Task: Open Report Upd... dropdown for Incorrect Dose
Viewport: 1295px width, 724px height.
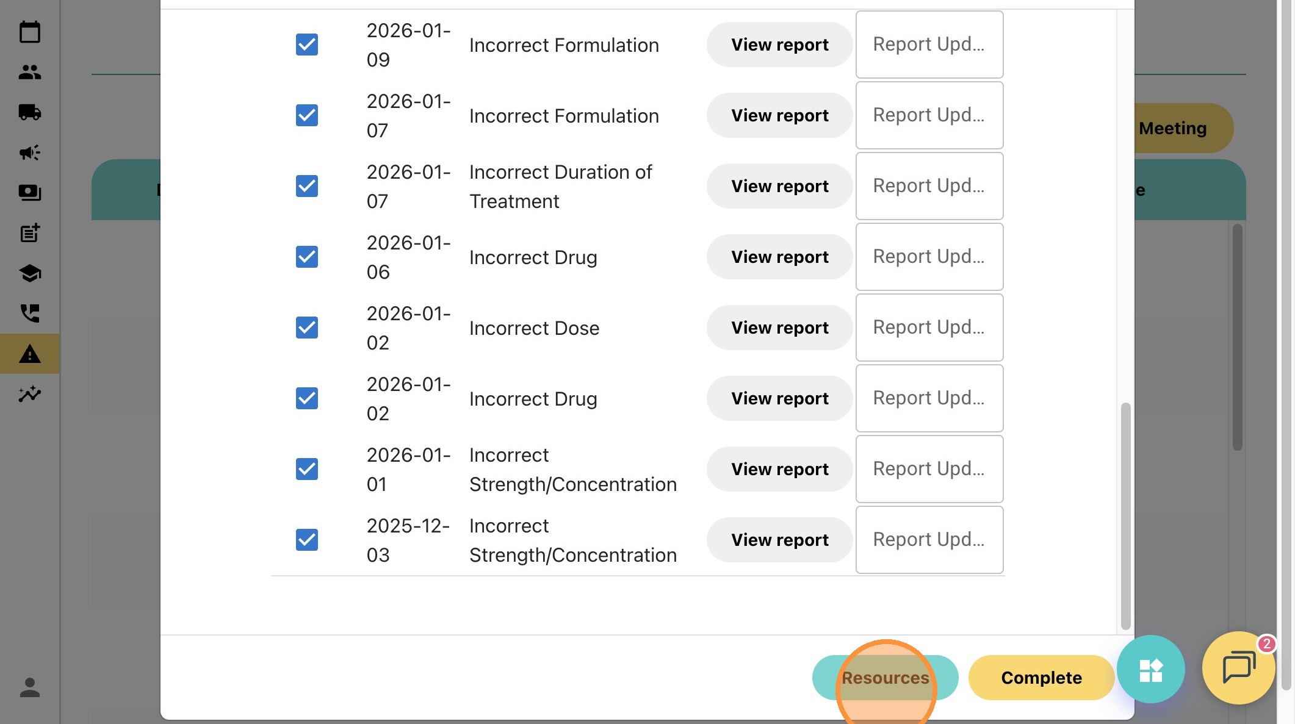Action: (x=929, y=328)
